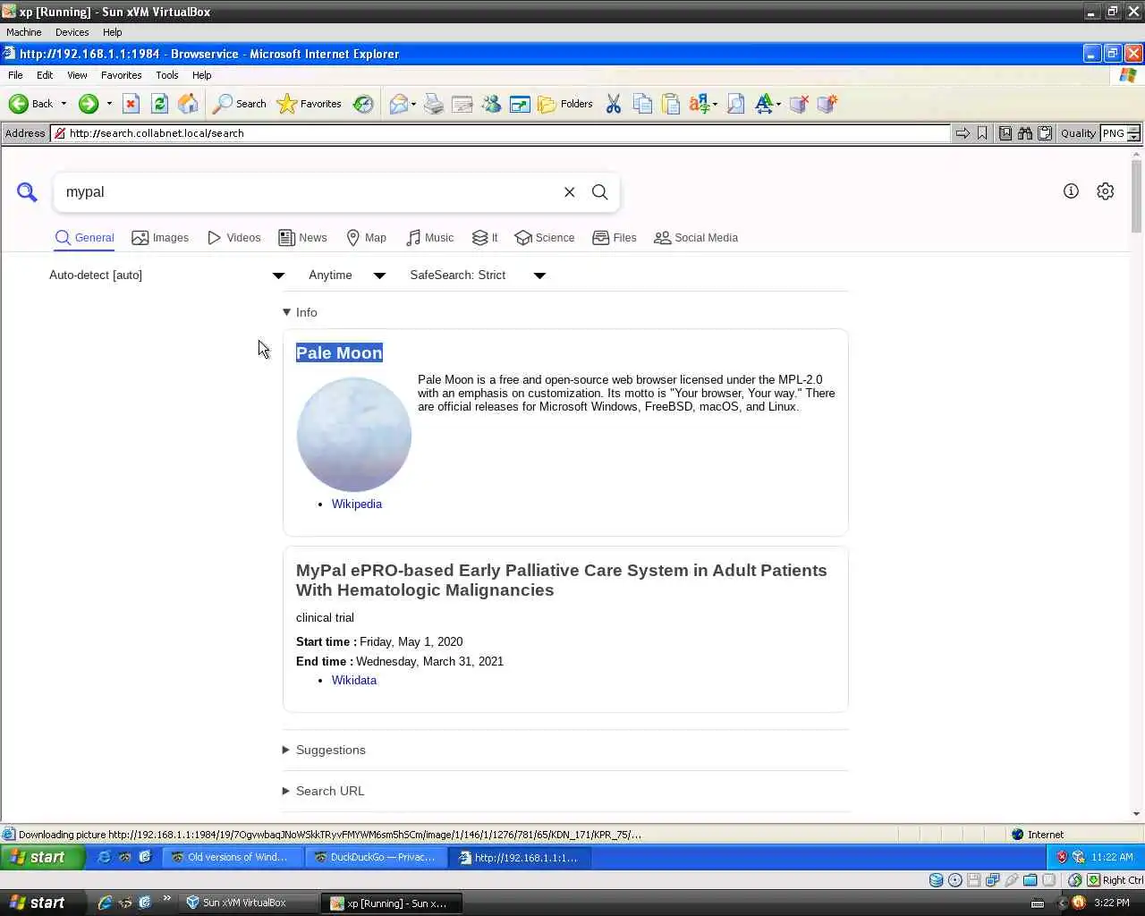
Task: Click the binoculars find icon in address bar
Action: pos(1024,133)
